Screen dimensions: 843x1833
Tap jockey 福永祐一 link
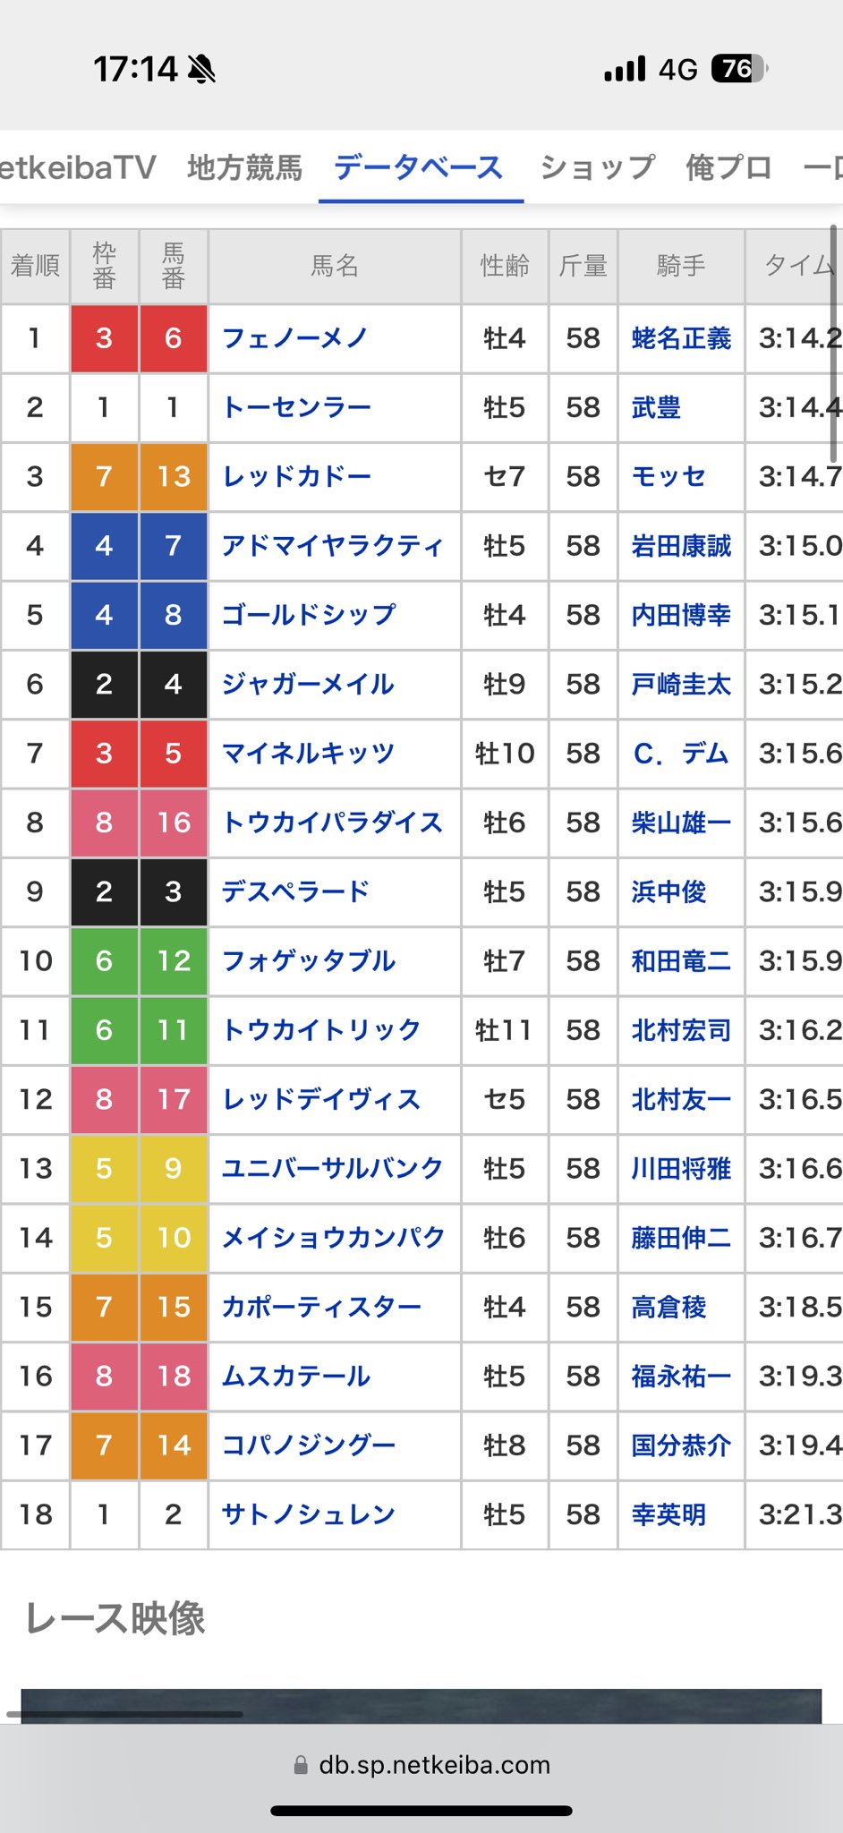pos(681,1376)
